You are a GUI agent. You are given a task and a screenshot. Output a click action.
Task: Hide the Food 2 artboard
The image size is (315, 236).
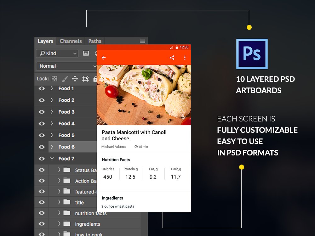[x=42, y=100]
